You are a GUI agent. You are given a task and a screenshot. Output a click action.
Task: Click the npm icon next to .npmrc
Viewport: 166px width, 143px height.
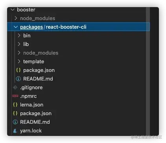(15, 96)
